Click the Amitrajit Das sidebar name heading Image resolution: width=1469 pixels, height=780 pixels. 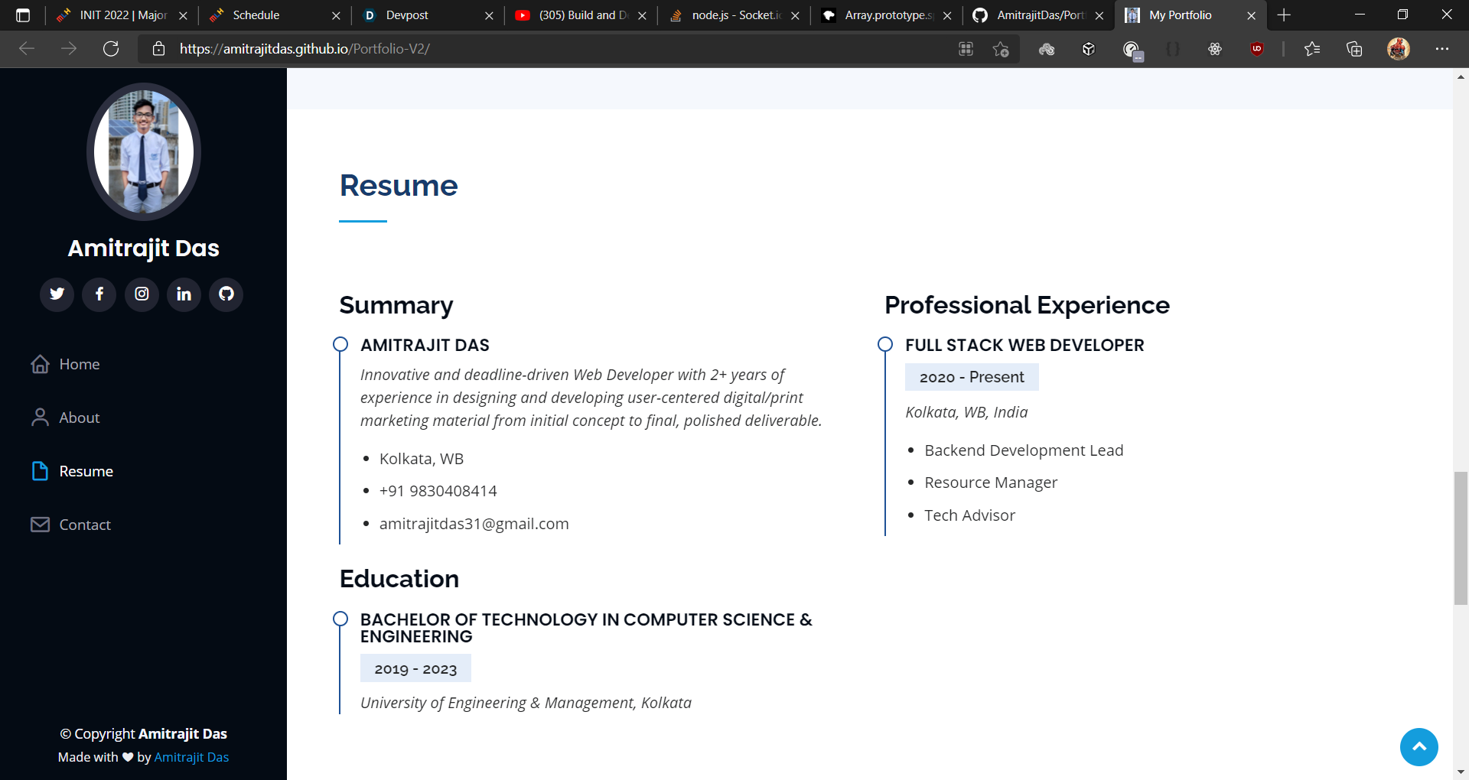coord(144,249)
